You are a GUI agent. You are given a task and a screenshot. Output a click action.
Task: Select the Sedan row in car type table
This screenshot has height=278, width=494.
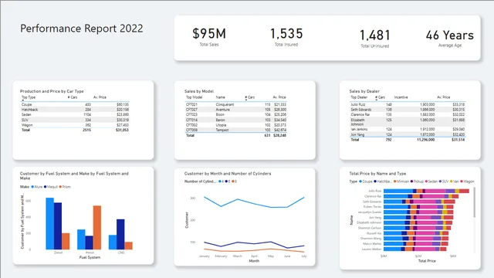click(x=75, y=114)
